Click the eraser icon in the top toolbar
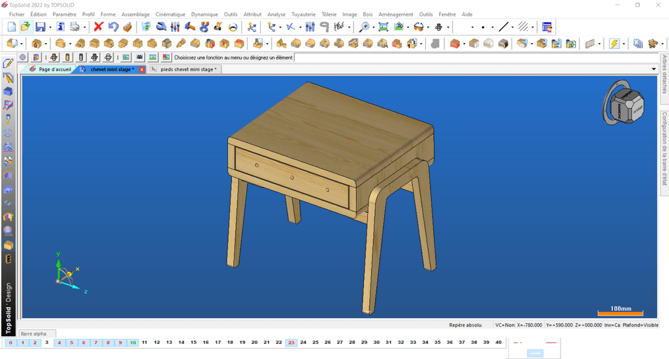Viewport: 669px width, 359px height. coord(127,27)
